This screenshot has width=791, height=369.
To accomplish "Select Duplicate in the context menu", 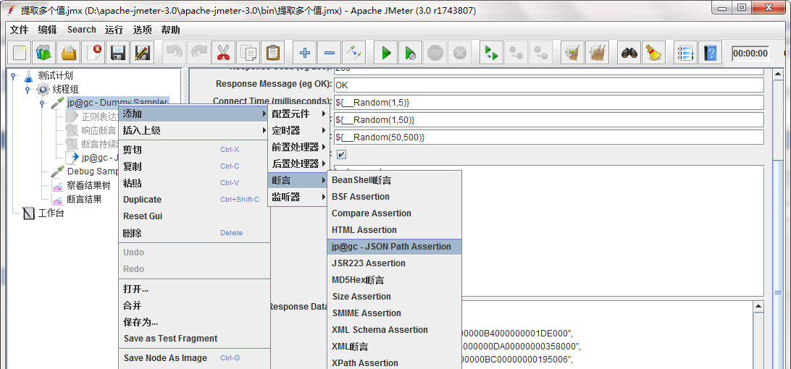I will click(x=193, y=200).
